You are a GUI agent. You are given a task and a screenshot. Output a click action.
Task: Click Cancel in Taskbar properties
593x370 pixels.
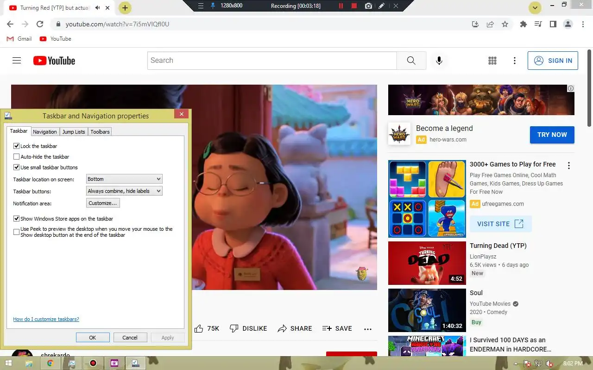tap(130, 338)
